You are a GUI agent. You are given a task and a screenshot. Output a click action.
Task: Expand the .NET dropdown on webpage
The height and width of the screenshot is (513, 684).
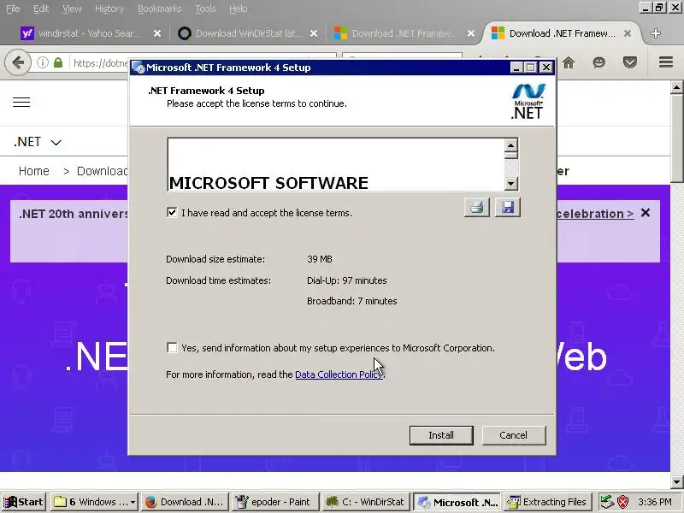[x=38, y=142]
